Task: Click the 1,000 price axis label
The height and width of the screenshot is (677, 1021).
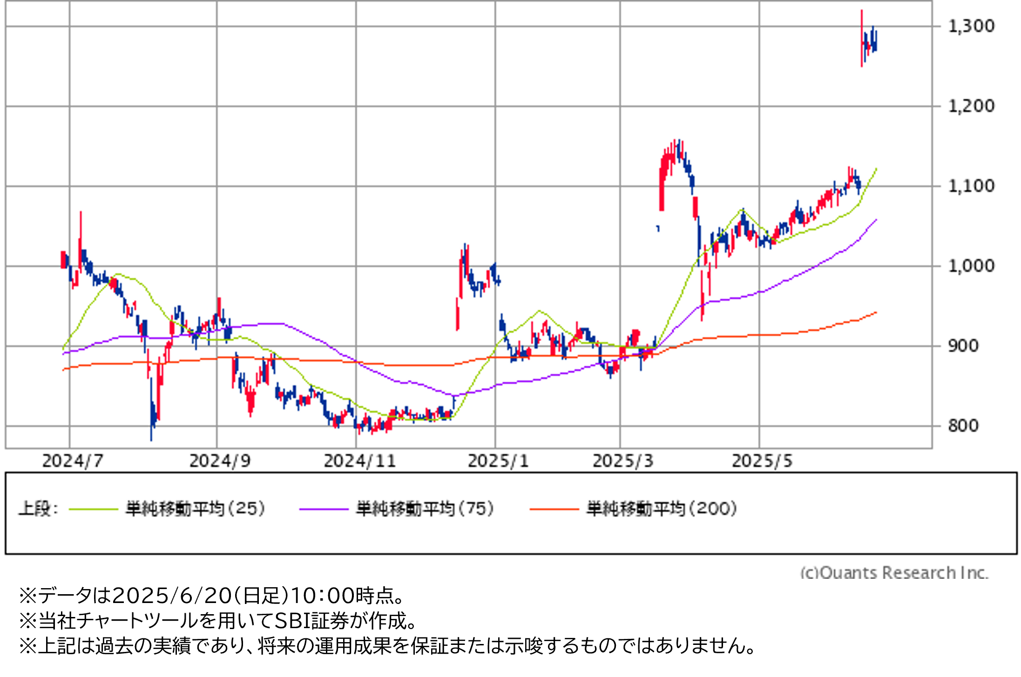Action: tap(971, 266)
